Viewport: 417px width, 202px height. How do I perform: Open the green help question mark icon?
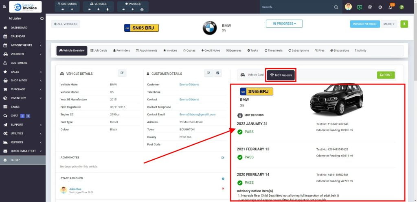pyautogui.click(x=402, y=7)
